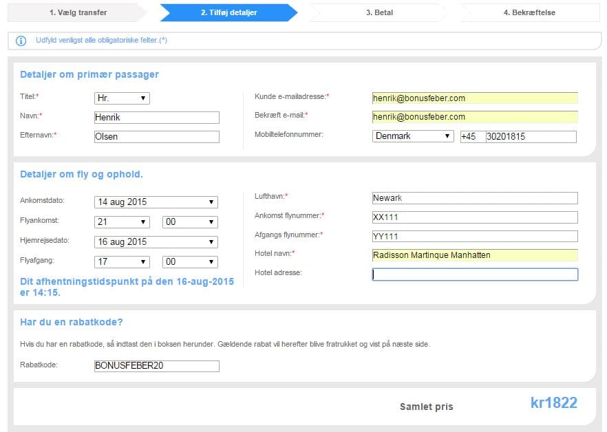Click the Kunde e-mailadresse field

(475, 98)
